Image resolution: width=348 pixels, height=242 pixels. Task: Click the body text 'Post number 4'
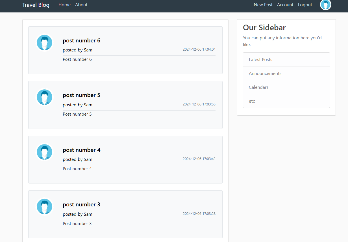[77, 169]
